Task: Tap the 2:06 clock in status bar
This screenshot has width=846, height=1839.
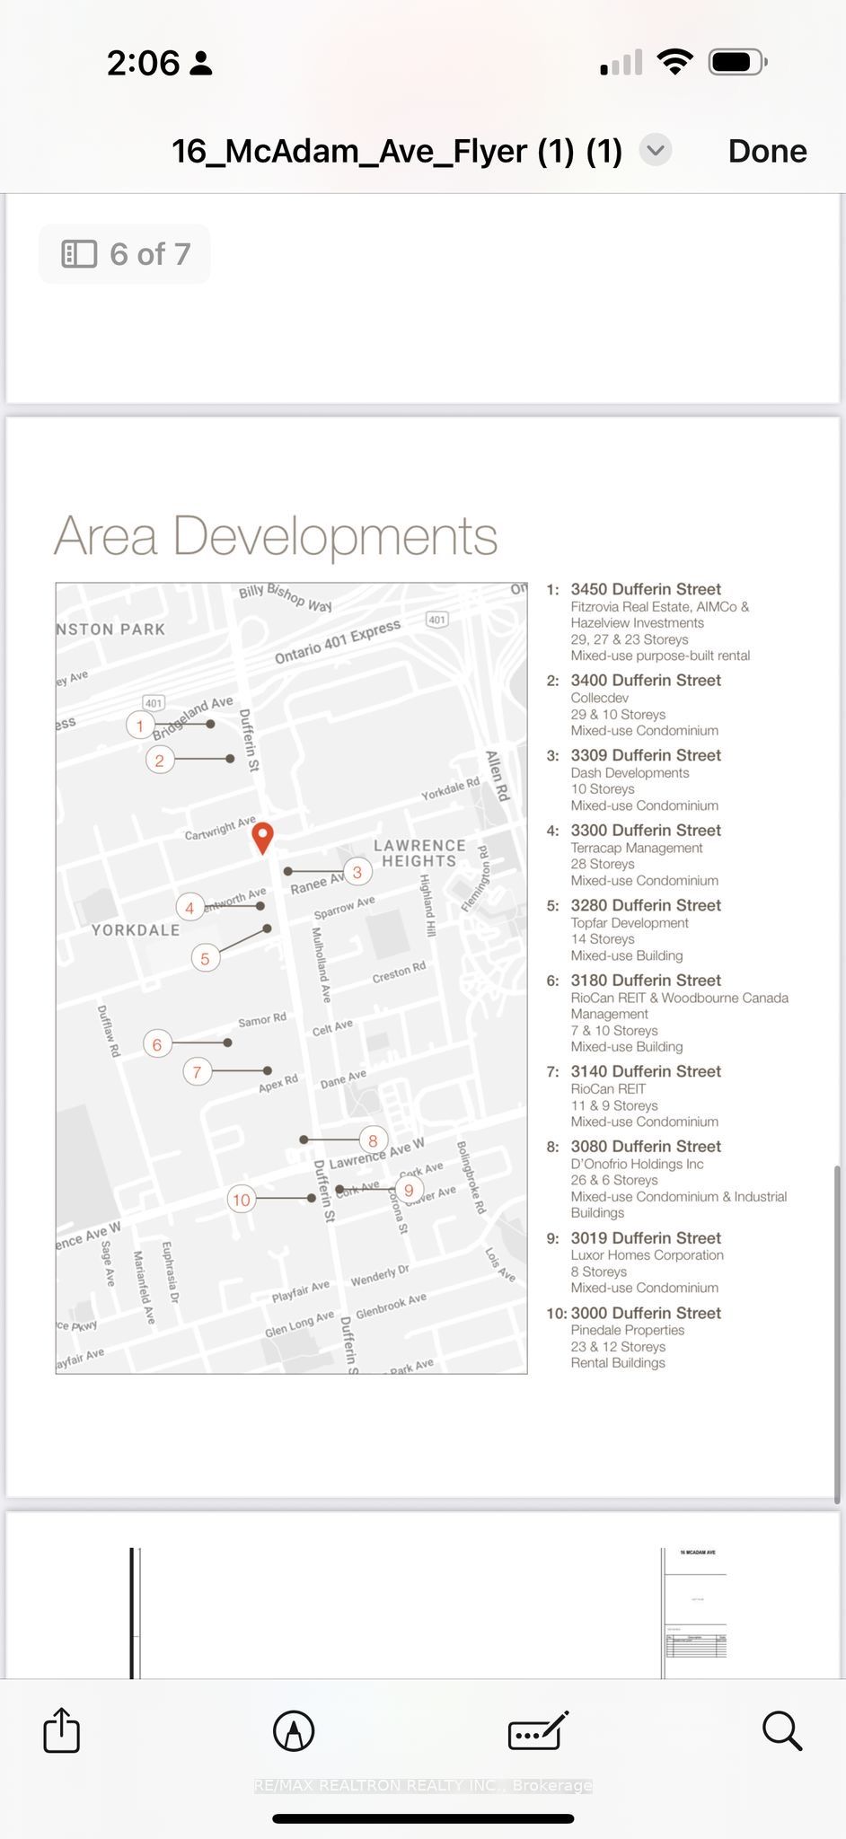Action: point(144,63)
